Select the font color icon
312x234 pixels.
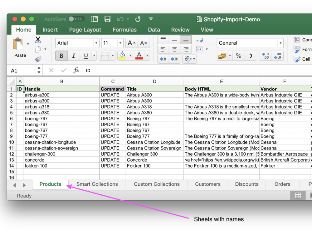point(139,56)
